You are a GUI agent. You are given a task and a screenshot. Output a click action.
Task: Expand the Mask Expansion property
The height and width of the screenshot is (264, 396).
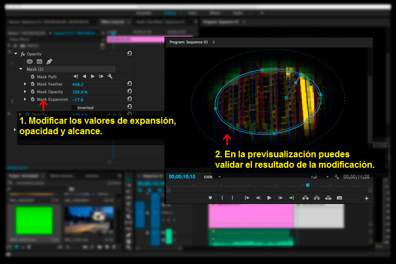pyautogui.click(x=25, y=100)
